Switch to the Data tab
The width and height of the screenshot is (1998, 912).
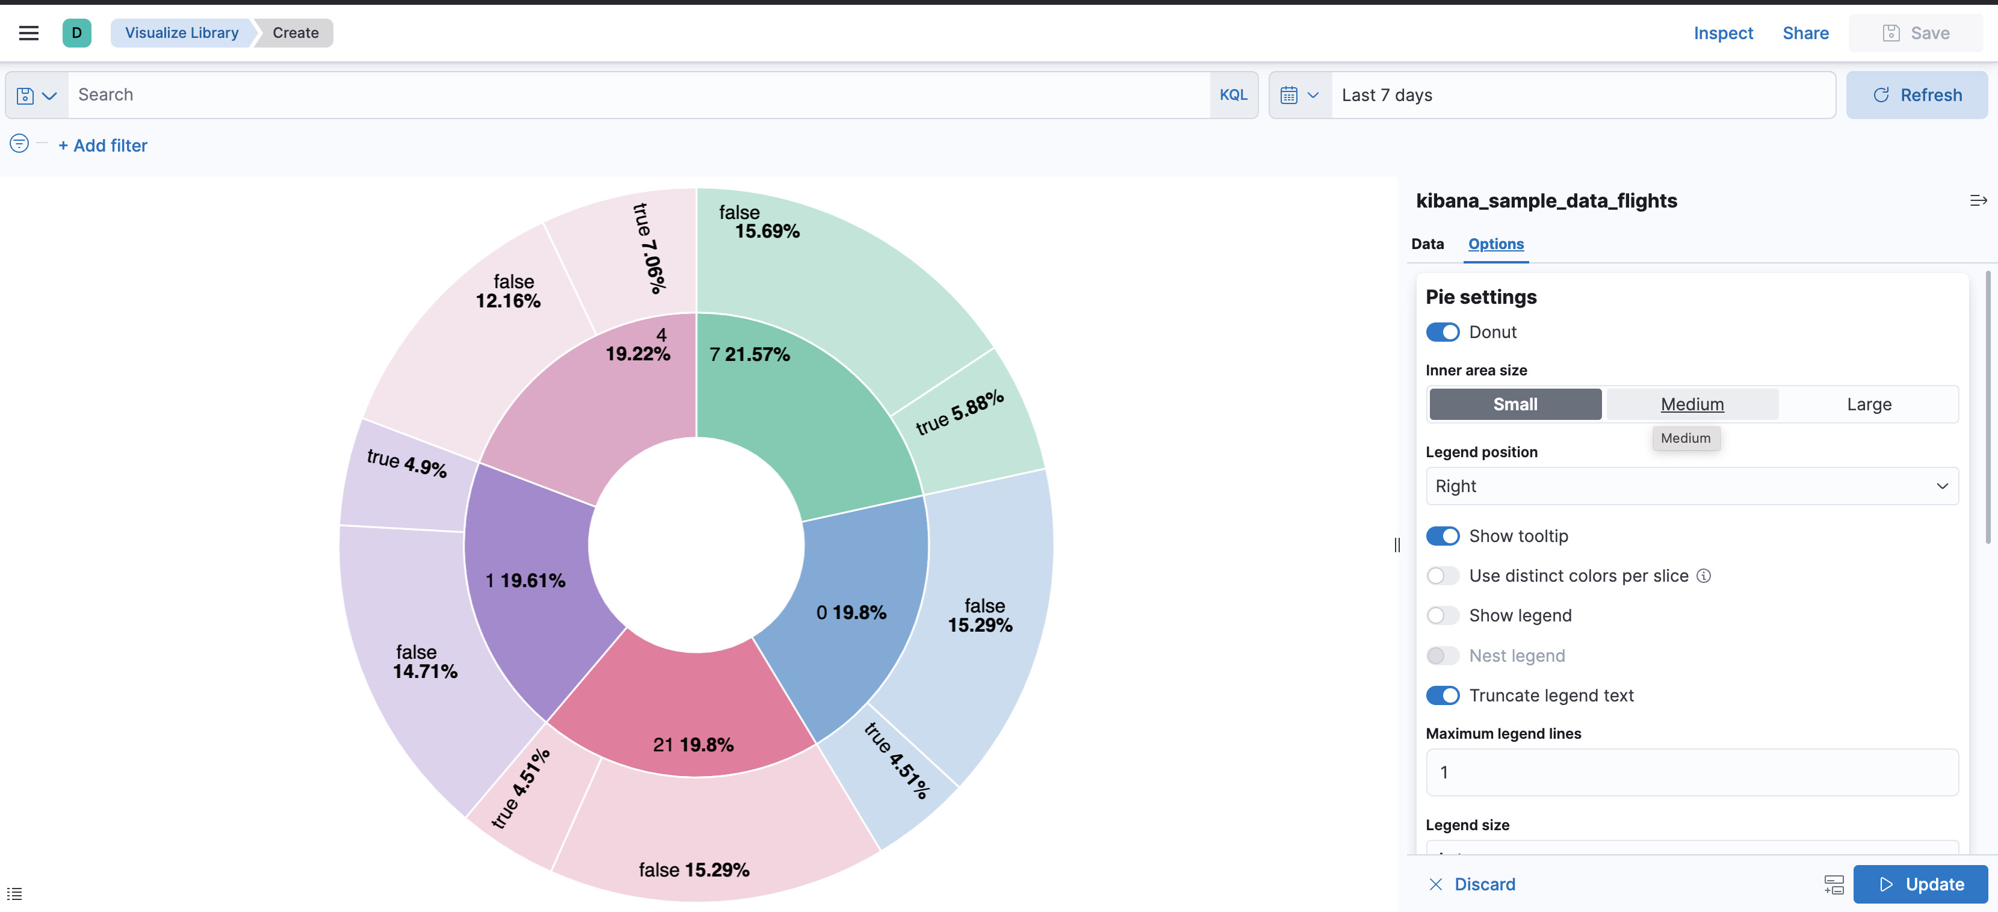(x=1427, y=244)
